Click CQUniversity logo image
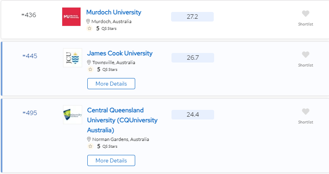 pyautogui.click(x=73, y=115)
